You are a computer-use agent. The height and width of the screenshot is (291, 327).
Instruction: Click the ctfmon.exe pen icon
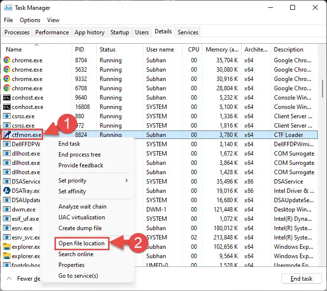point(7,134)
